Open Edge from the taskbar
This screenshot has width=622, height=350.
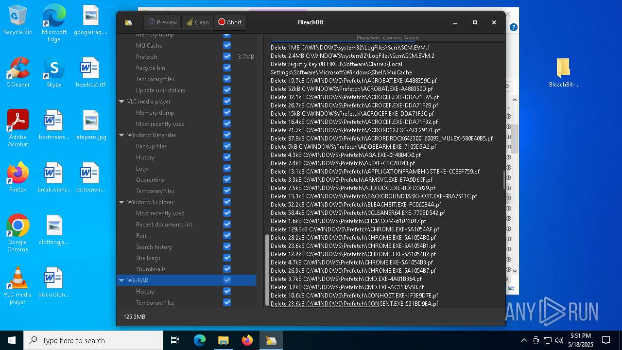click(x=200, y=340)
